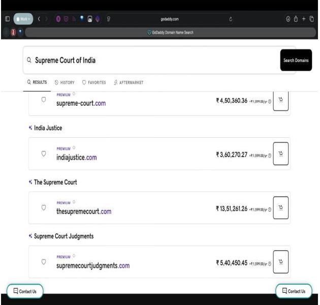Open the downloads icon in the toolbar
Screen dimensions: 320x305
pyautogui.click(x=288, y=19)
